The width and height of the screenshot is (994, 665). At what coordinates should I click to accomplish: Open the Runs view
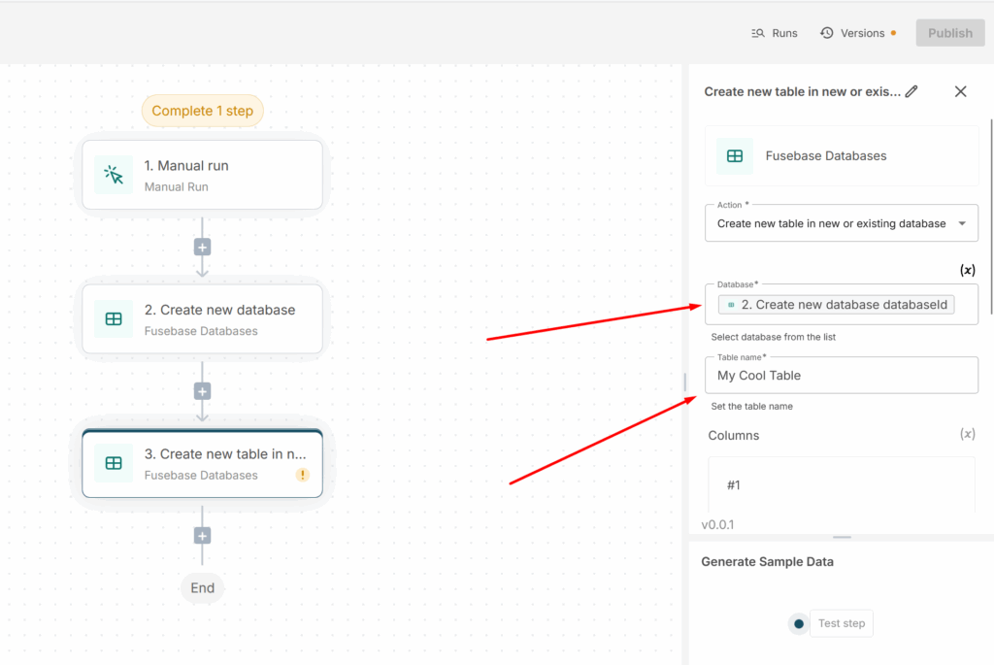[x=775, y=33]
